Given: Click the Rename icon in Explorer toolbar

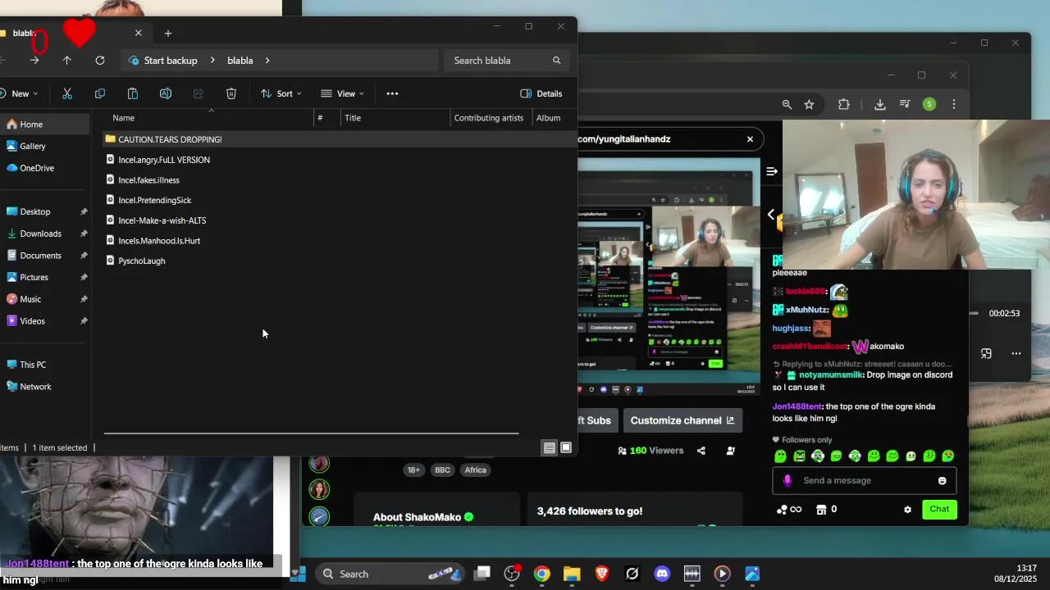Looking at the screenshot, I should pyautogui.click(x=166, y=93).
